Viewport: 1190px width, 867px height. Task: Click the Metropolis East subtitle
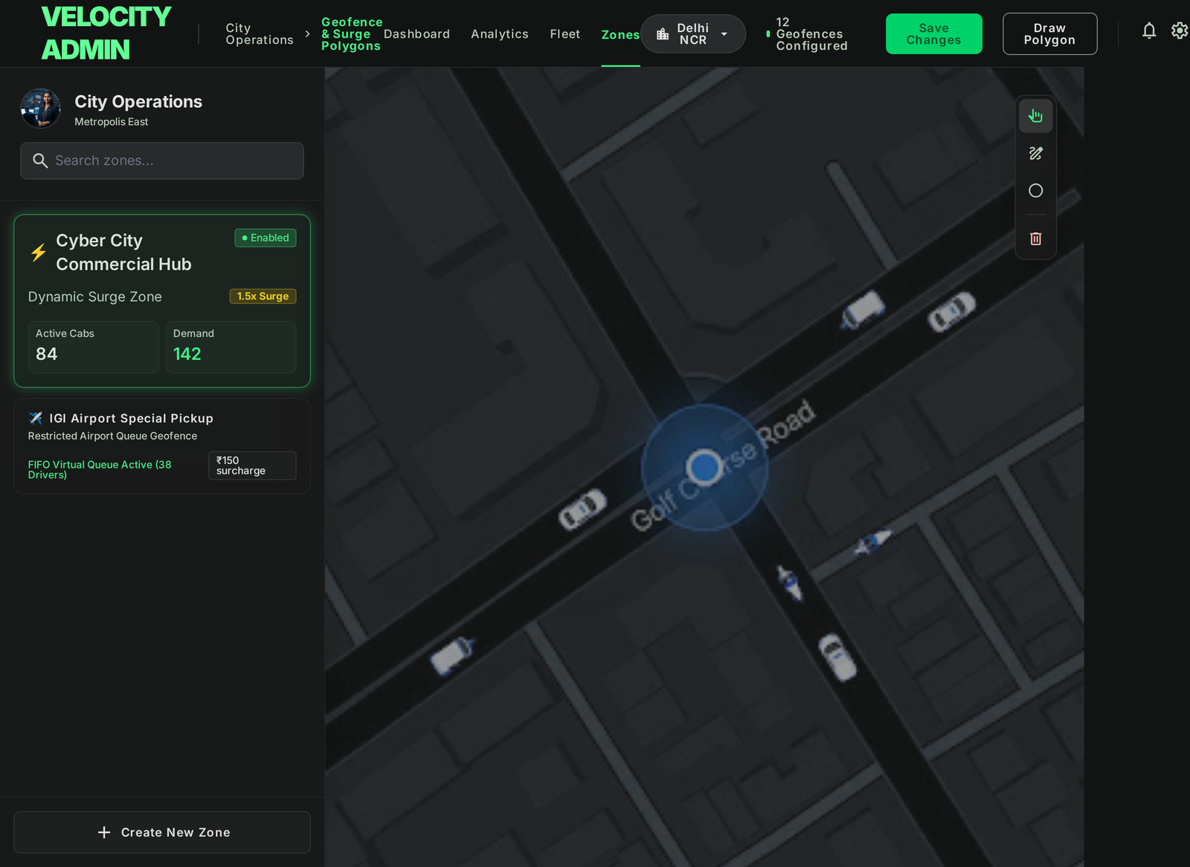(112, 122)
